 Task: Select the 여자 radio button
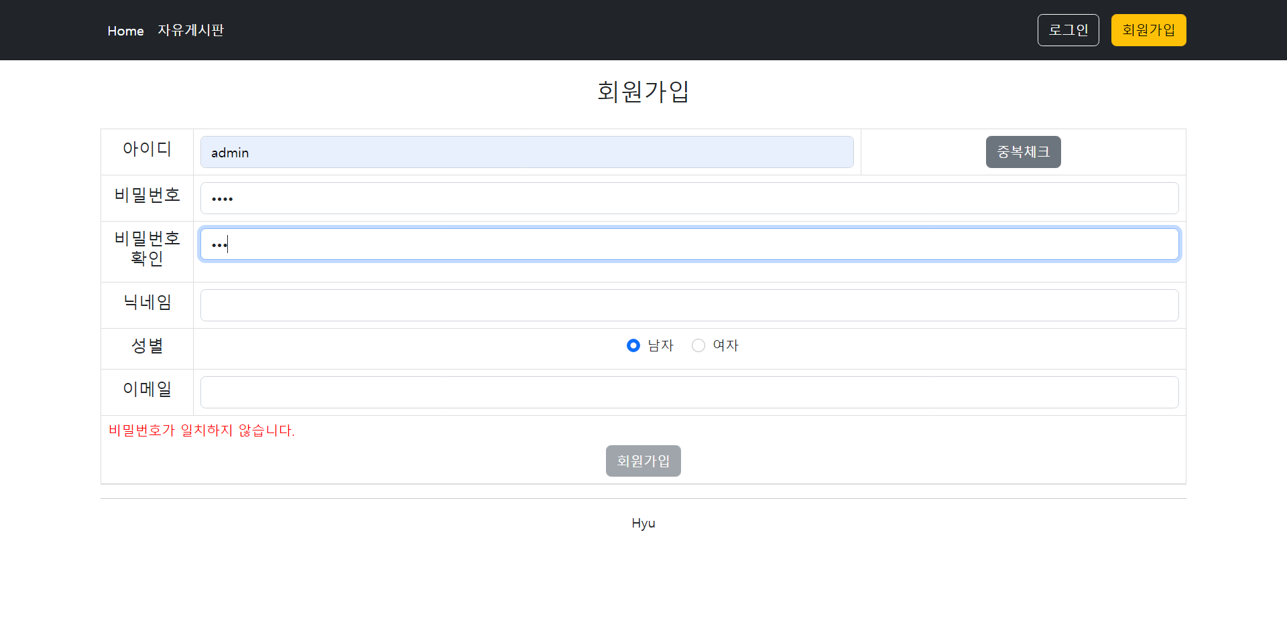pyautogui.click(x=698, y=345)
